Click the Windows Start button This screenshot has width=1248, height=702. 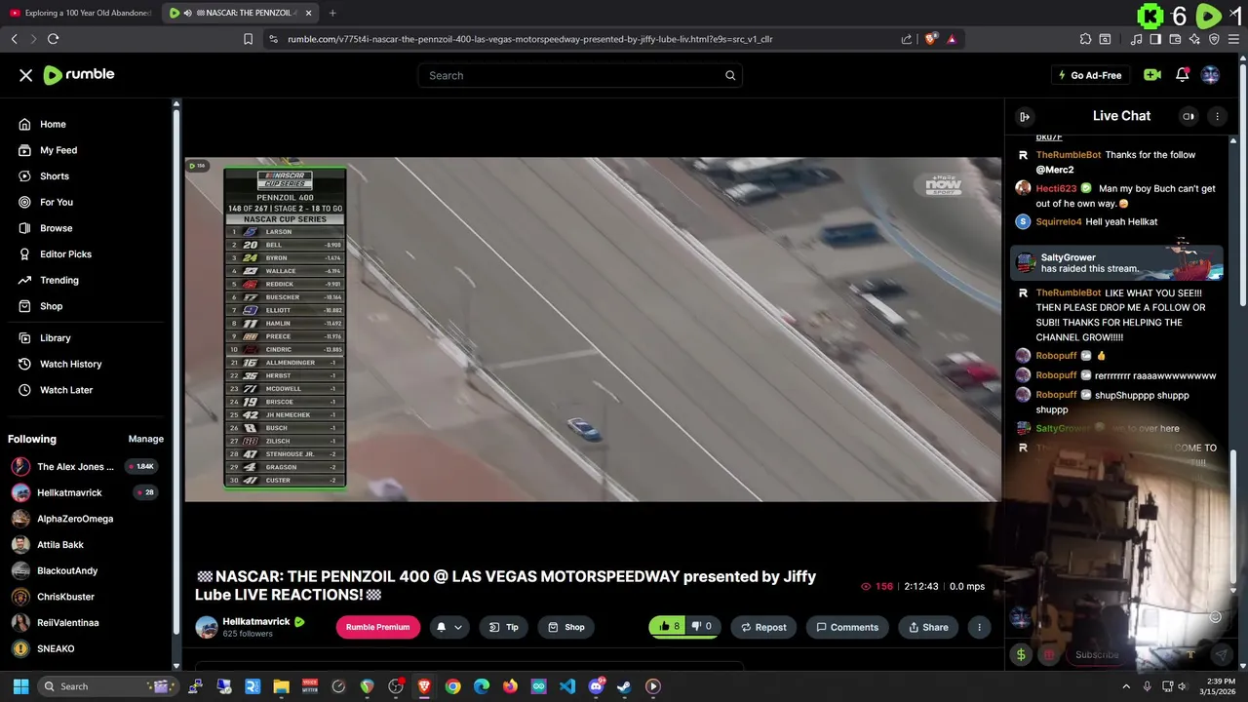(20, 686)
